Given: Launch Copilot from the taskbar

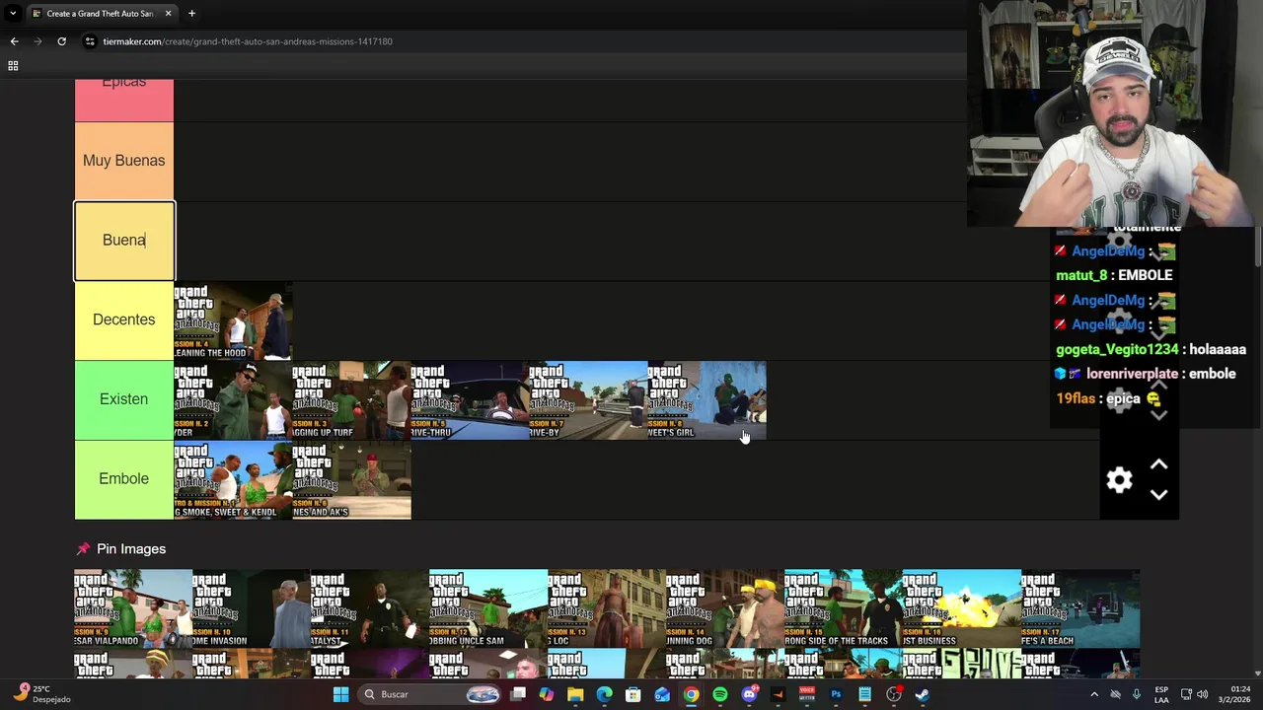Looking at the screenshot, I should (547, 694).
